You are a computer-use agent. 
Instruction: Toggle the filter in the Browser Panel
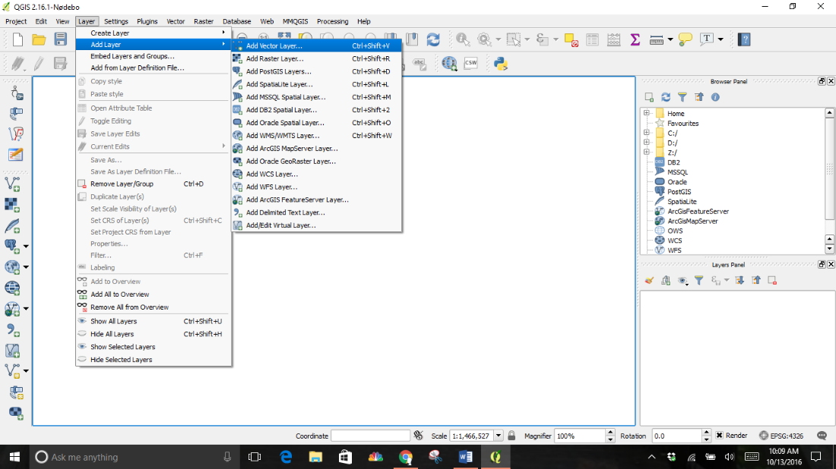(682, 97)
